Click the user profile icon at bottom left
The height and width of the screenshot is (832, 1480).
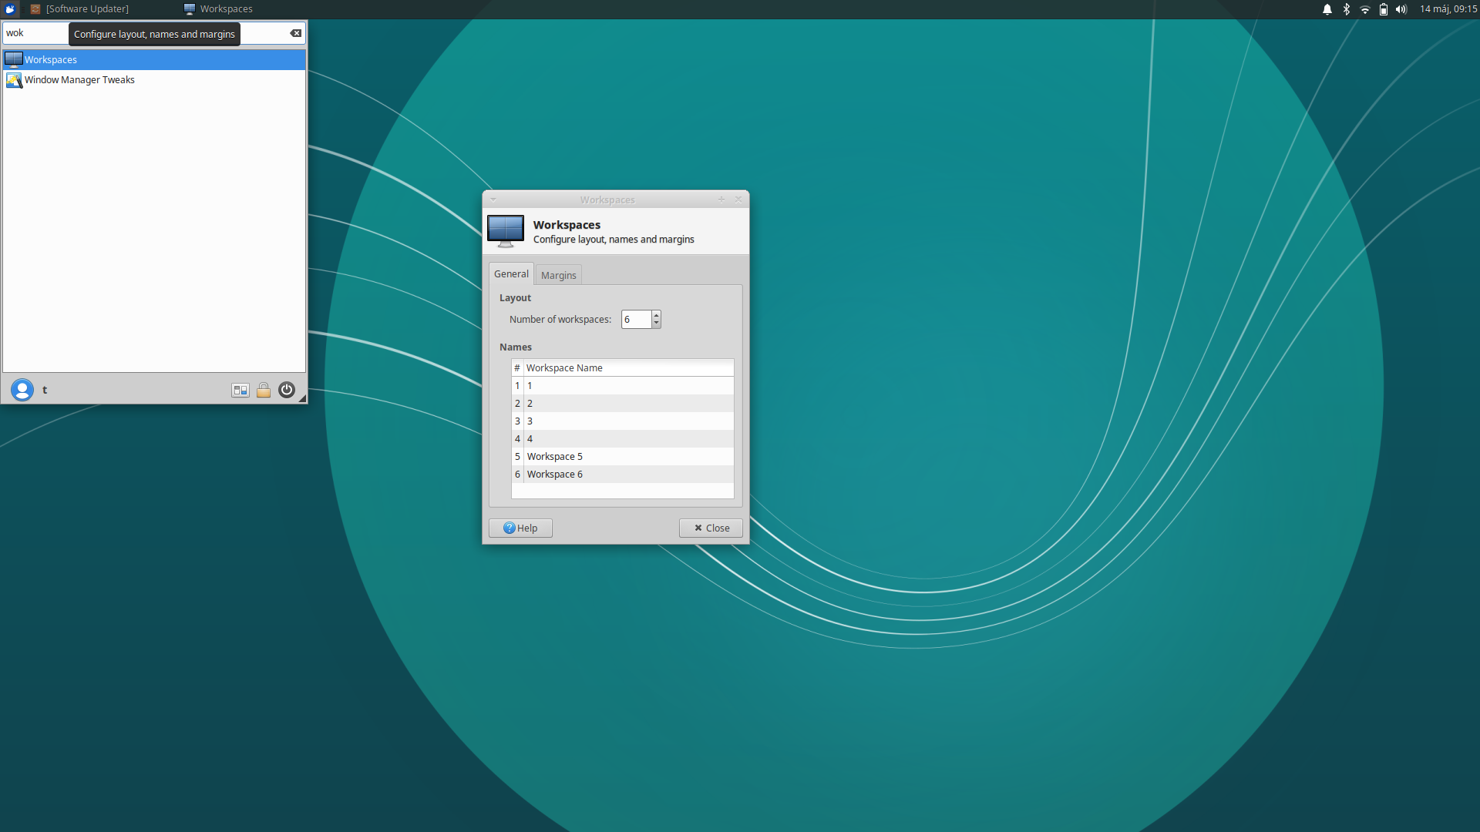(22, 389)
